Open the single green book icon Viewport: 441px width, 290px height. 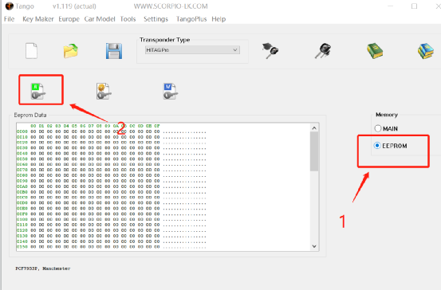click(x=375, y=51)
